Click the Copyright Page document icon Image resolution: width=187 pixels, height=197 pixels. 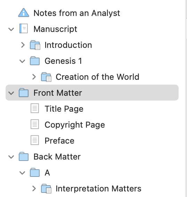tap(35, 124)
